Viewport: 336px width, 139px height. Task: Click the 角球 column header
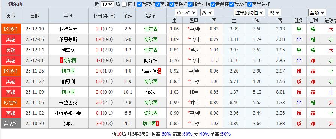pyautogui.click(x=128, y=16)
